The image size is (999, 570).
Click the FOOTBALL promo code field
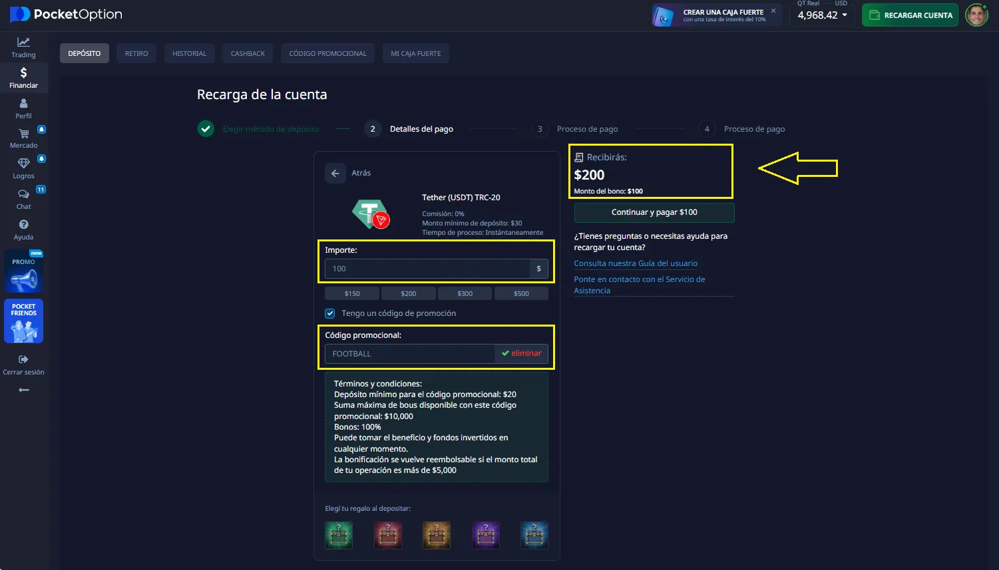tap(409, 354)
